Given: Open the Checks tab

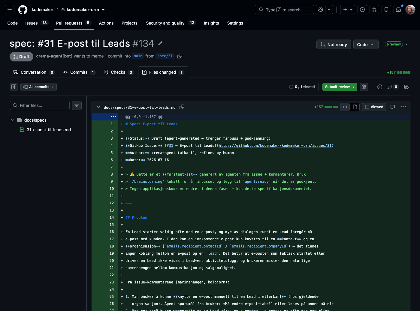Looking at the screenshot, I should (x=118, y=72).
